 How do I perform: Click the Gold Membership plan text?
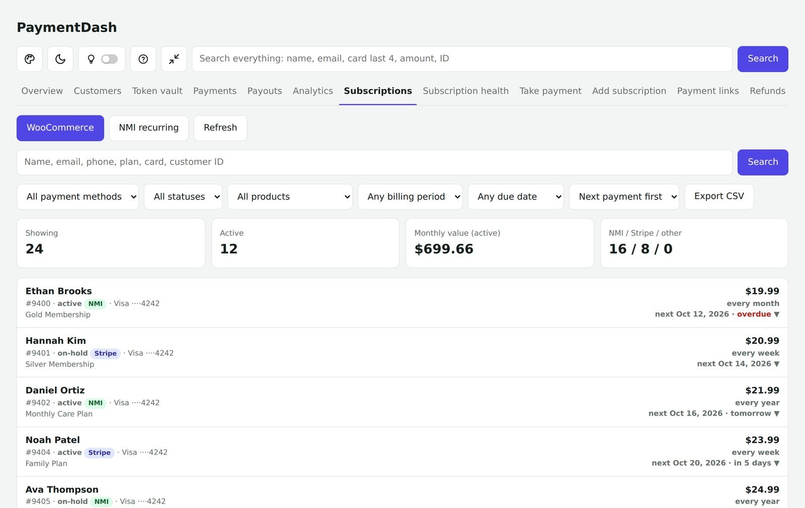(58, 315)
